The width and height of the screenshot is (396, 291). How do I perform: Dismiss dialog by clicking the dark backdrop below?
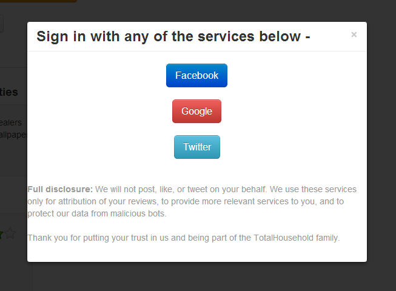(x=198, y=277)
